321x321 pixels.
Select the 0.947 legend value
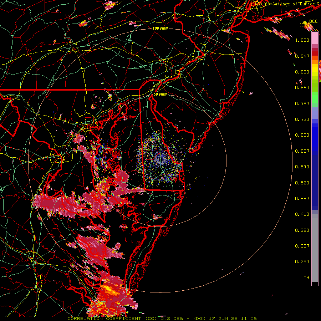pos(302,56)
